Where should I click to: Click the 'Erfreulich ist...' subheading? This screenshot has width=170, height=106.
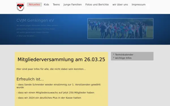point(30,79)
